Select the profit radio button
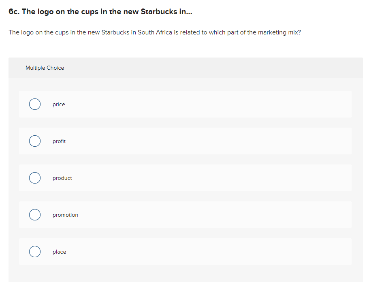367x282 pixels. point(35,141)
